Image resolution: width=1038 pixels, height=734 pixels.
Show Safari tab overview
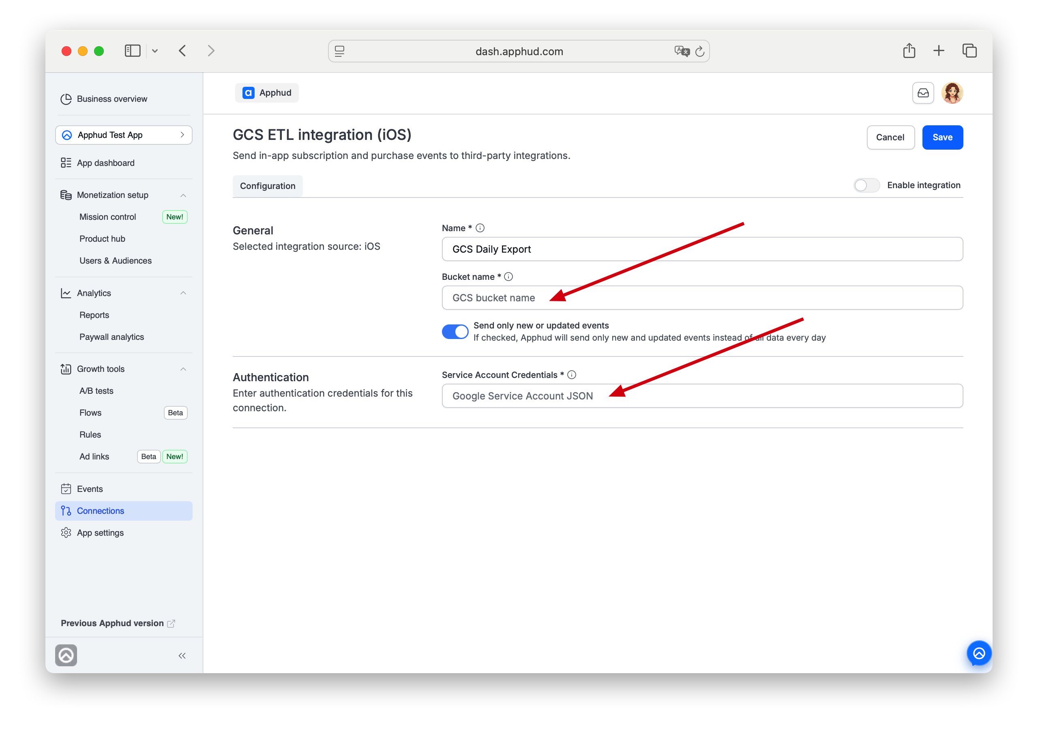click(969, 51)
